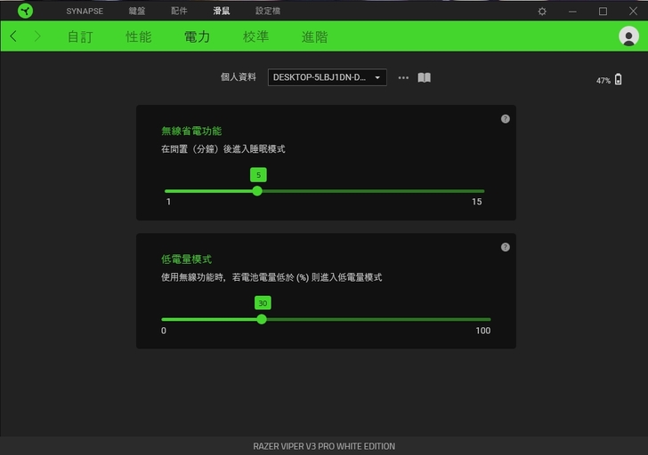Maximize the Synapse window
This screenshot has width=648, height=455.
click(x=603, y=12)
